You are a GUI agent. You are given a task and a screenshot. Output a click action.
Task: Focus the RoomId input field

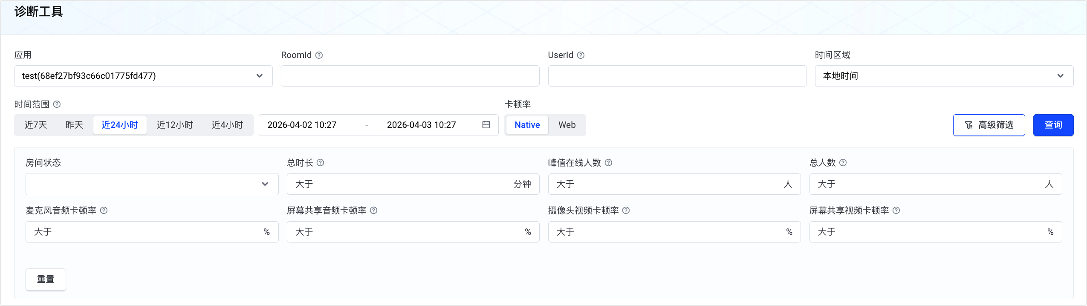click(410, 76)
